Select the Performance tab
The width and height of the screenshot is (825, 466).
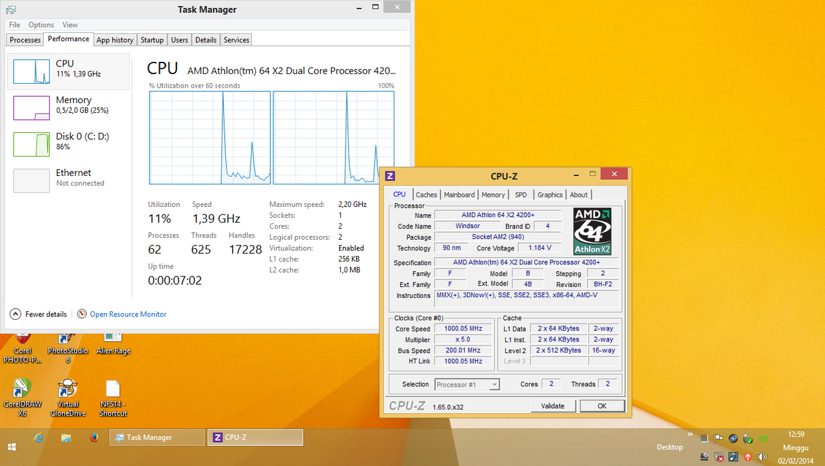tap(68, 39)
